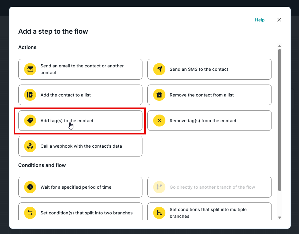Choose Add the contact to a list
The width and height of the screenshot is (299, 234).
[80, 95]
